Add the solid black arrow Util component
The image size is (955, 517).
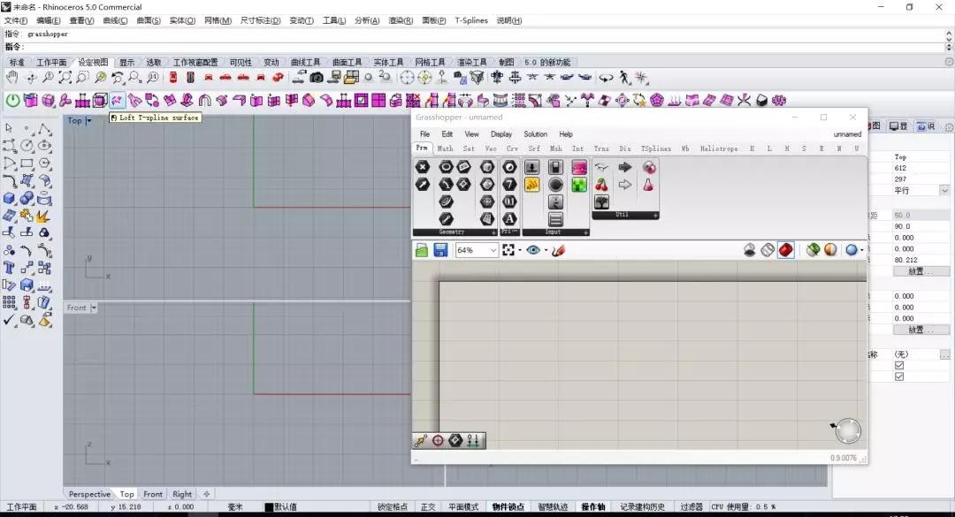[625, 167]
